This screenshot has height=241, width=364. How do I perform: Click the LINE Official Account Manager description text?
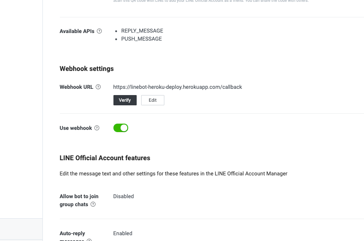(x=173, y=174)
